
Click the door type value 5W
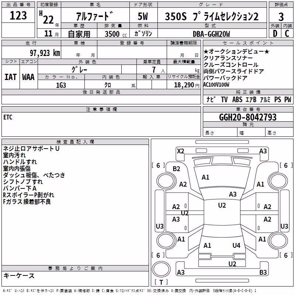click(143, 16)
